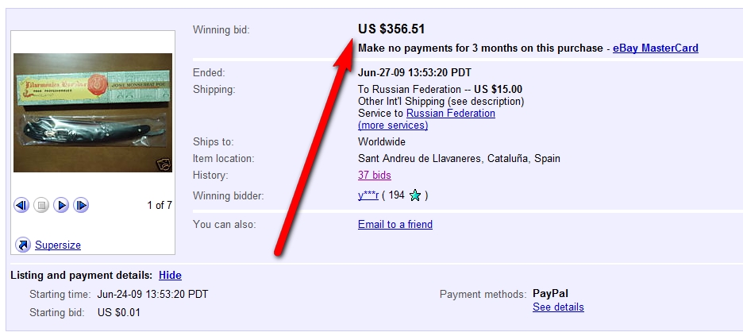Click the razor item photo

click(x=93, y=113)
